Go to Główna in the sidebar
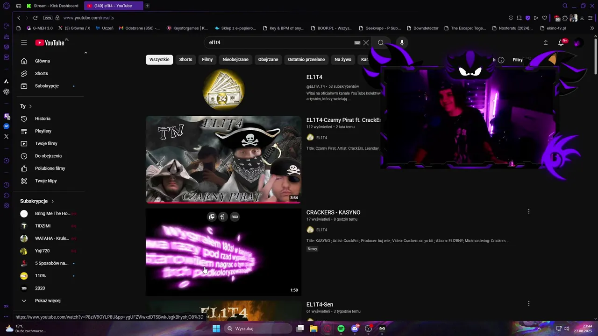This screenshot has width=598, height=336. pos(49,61)
